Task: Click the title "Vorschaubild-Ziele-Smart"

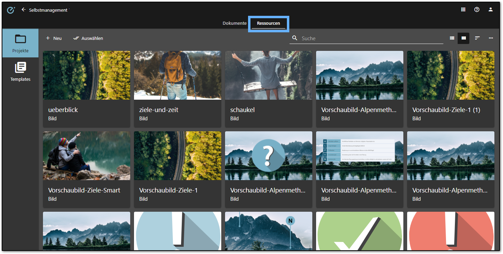Action: click(84, 190)
